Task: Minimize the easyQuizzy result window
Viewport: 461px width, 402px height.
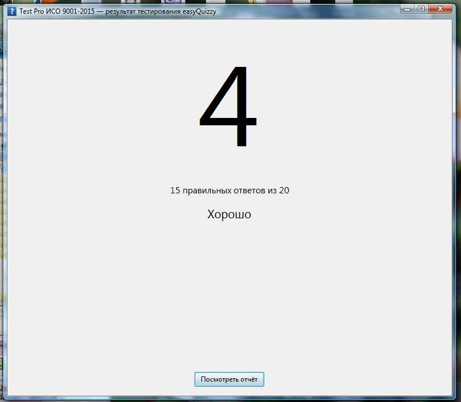Action: click(x=407, y=9)
